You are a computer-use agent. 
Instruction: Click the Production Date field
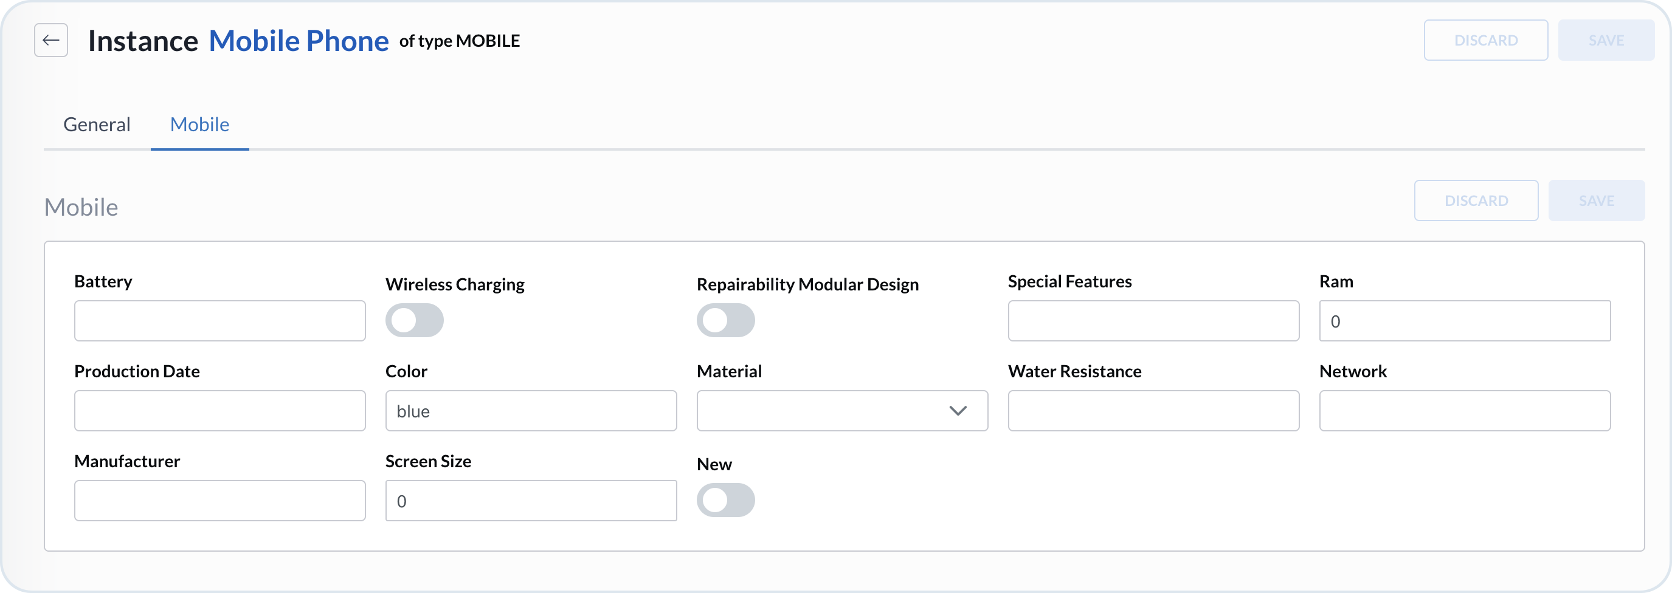(x=220, y=411)
